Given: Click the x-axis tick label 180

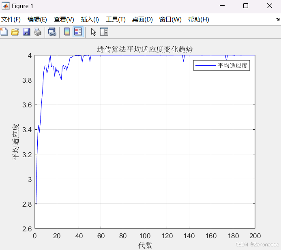Looking at the screenshot, I should [233, 236].
